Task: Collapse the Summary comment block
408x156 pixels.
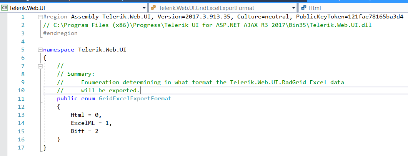Action: click(x=40, y=66)
